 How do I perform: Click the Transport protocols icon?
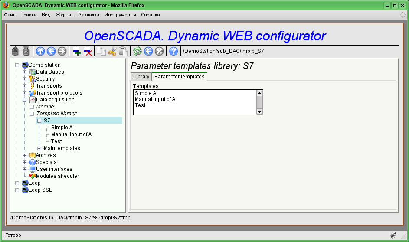pyautogui.click(x=33, y=92)
